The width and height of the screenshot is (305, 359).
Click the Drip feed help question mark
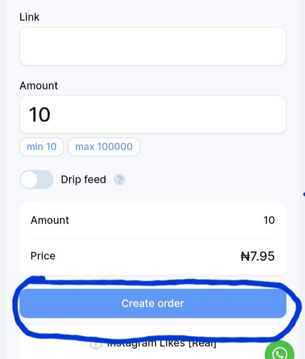point(119,179)
